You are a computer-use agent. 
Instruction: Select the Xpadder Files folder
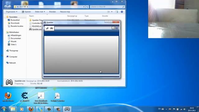click(x=36, y=20)
